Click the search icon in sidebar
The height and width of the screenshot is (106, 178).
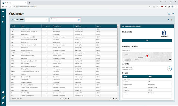coord(3,17)
